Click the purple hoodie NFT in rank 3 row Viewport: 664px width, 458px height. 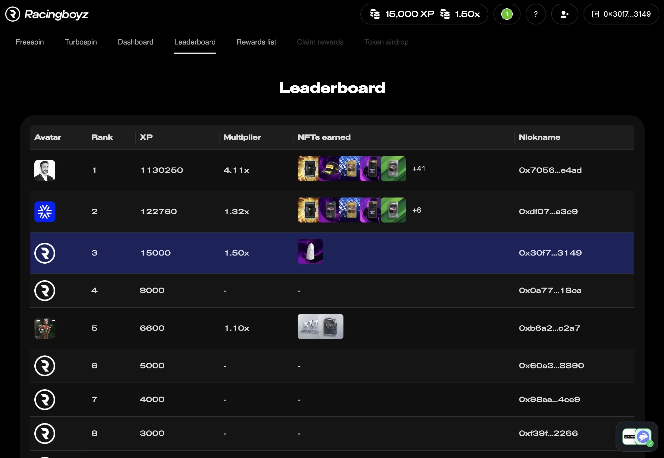coord(310,251)
